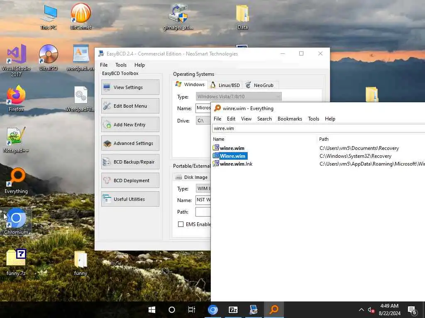Open EasyBCD Tools menu
The height and width of the screenshot is (318, 425).
point(121,65)
